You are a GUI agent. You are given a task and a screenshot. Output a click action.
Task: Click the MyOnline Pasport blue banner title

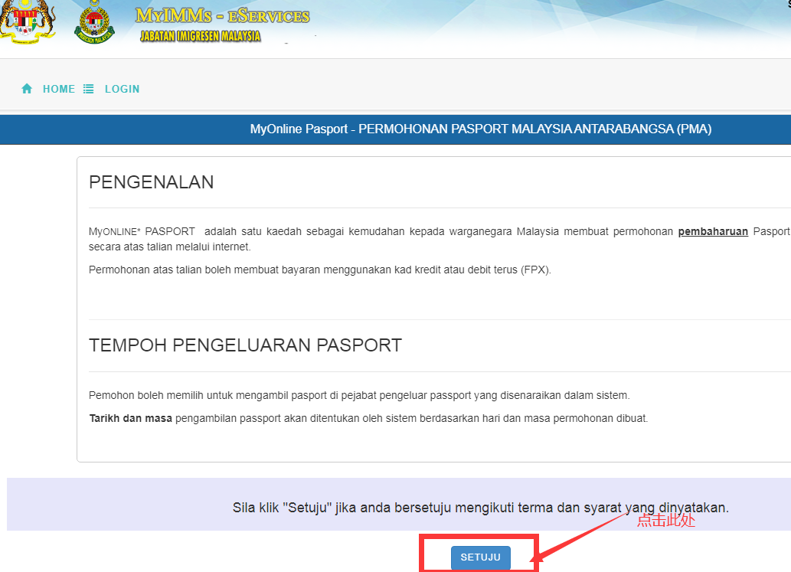pos(481,129)
